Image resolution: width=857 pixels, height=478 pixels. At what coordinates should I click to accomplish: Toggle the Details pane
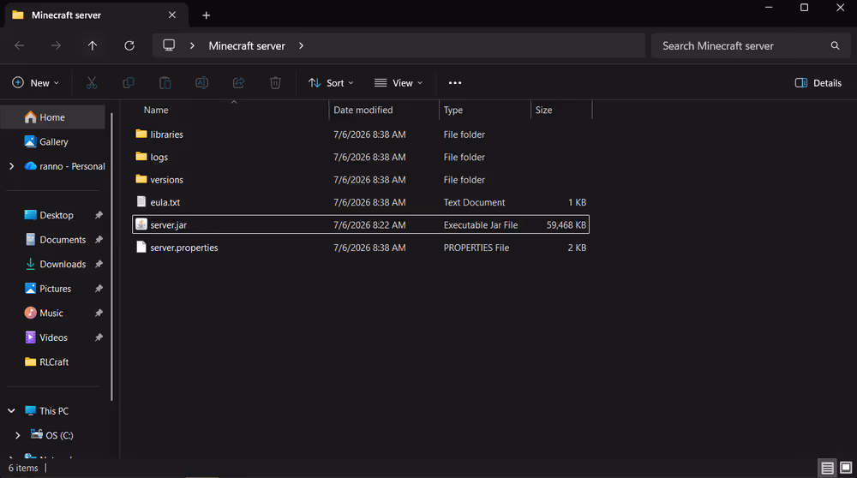pyautogui.click(x=818, y=83)
